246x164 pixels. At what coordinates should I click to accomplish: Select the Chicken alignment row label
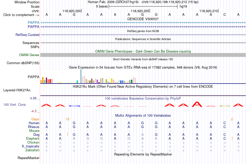(33, 142)
